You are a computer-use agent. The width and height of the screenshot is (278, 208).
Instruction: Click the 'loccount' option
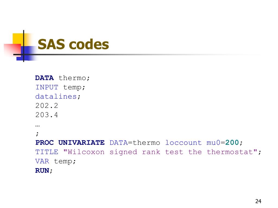click(183, 142)
